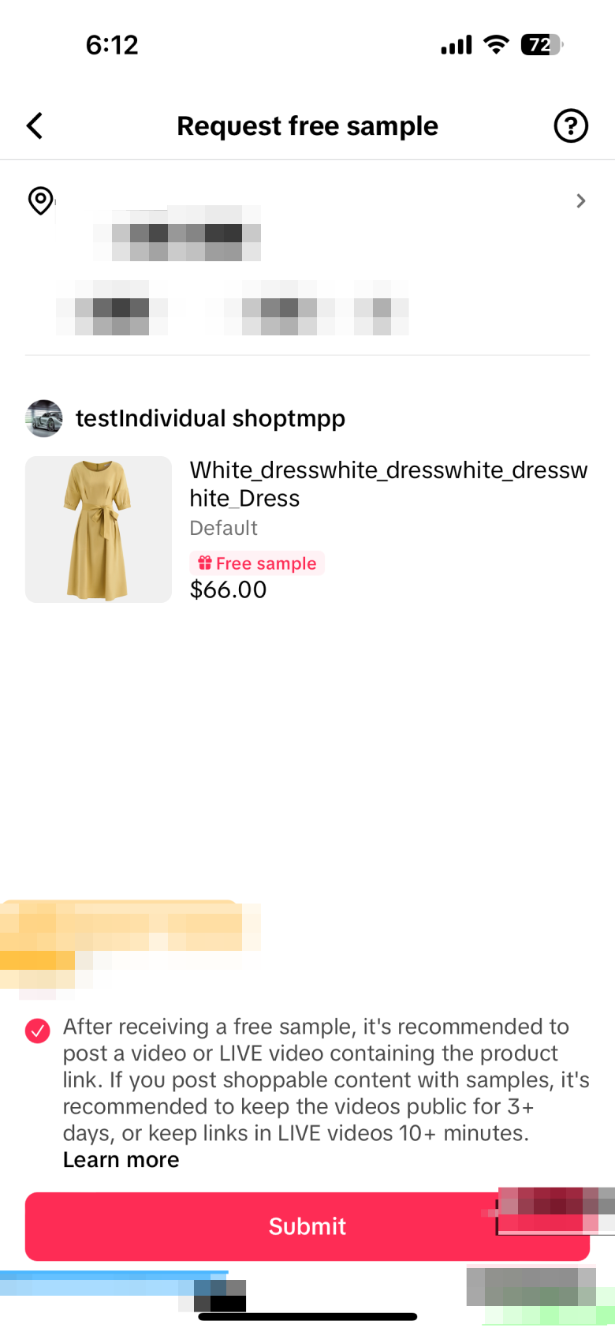Tap the Free sample gift tag

257,563
